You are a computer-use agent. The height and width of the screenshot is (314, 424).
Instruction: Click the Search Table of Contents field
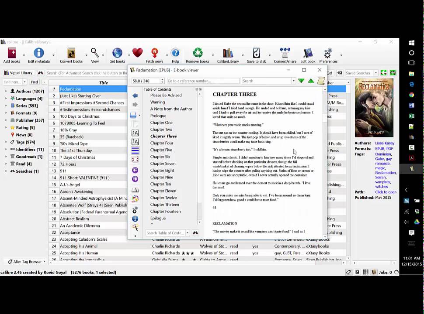(x=166, y=233)
